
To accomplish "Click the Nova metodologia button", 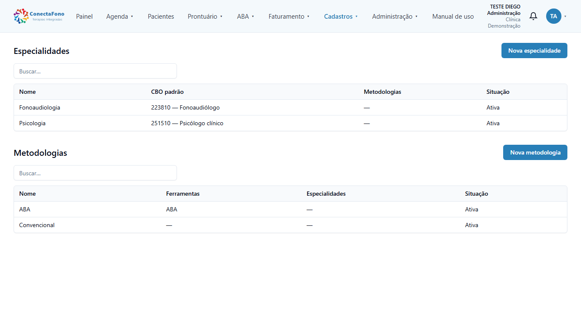I will (x=535, y=152).
